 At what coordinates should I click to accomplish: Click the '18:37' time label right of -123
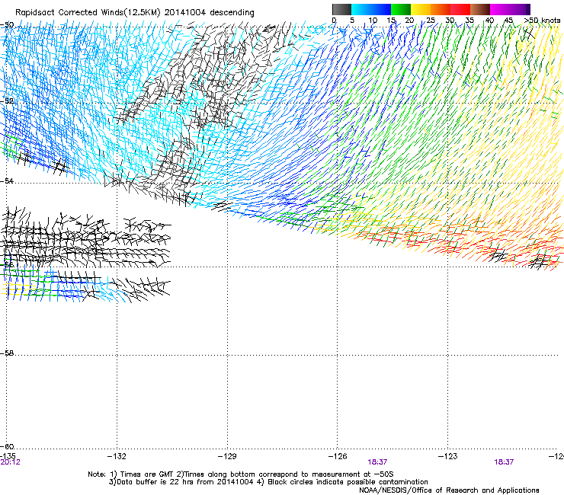coord(504,462)
